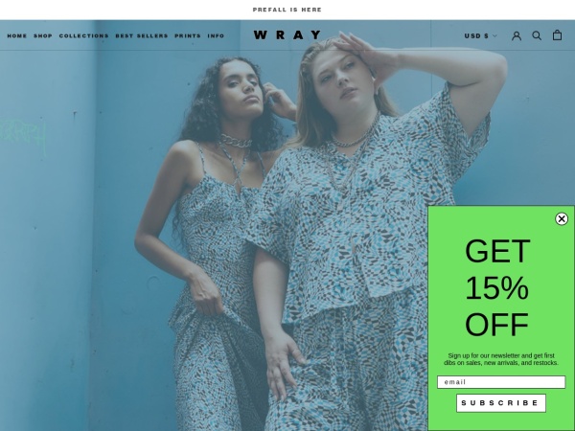Image resolution: width=575 pixels, height=431 pixels.
Task: Open the account login icon
Action: click(x=517, y=35)
